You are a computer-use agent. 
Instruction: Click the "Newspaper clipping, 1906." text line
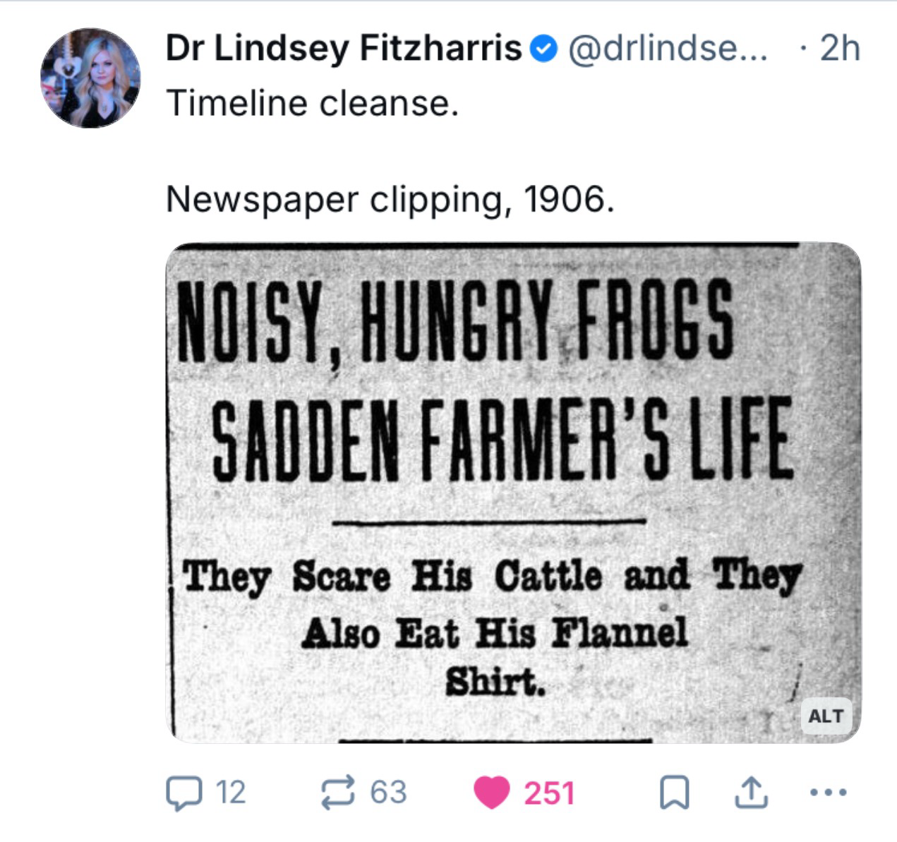[x=390, y=199]
